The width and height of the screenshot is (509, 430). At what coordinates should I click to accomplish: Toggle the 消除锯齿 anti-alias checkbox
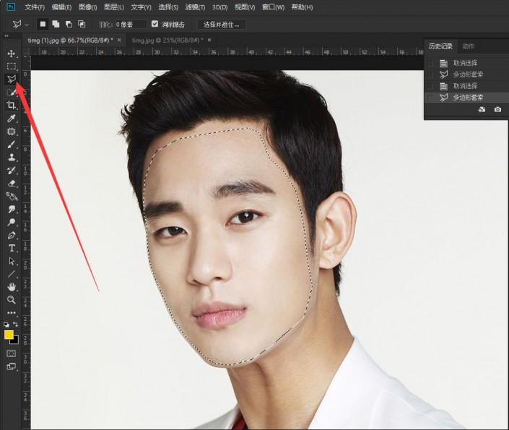coord(155,24)
